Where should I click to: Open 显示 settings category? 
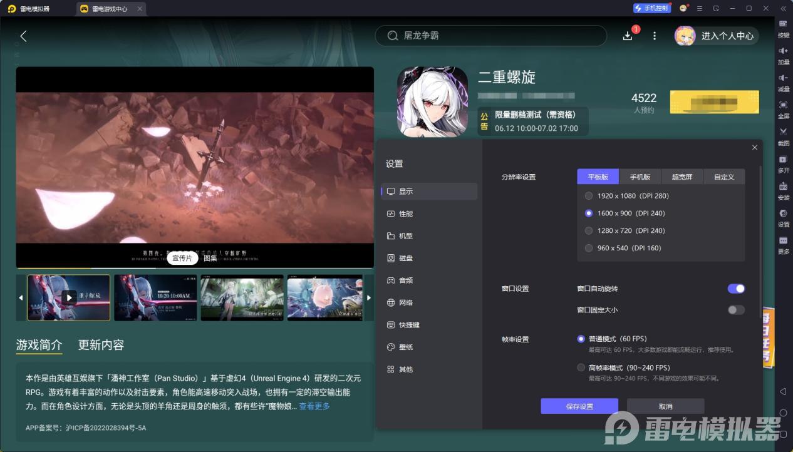point(429,192)
